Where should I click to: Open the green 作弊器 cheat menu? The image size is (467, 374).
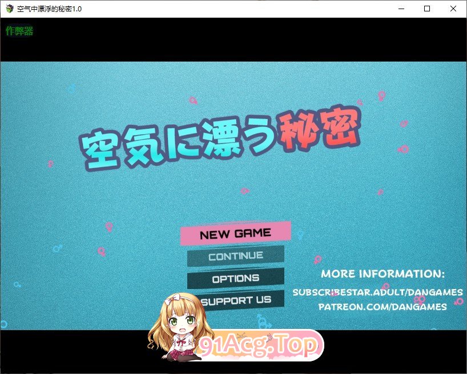click(x=19, y=31)
